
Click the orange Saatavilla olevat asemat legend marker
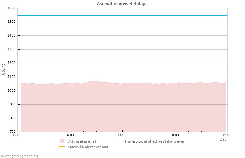point(62,147)
